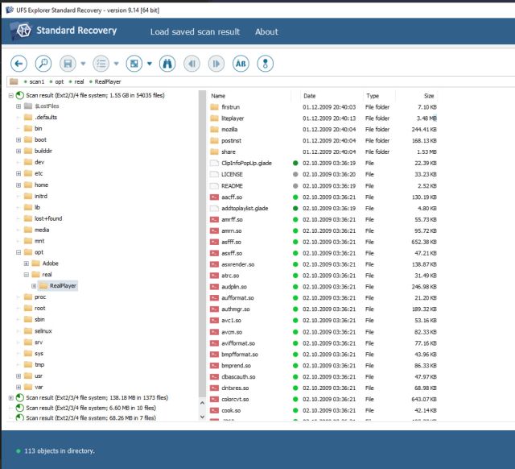Click the back arrow toolbar button
Image resolution: width=515 pixels, height=469 pixels.
point(19,64)
